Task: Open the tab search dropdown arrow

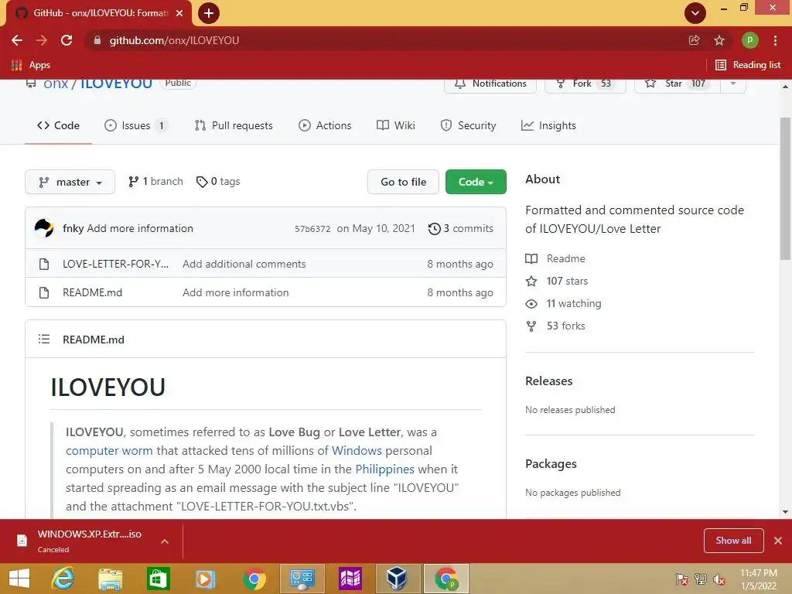Action: (695, 13)
